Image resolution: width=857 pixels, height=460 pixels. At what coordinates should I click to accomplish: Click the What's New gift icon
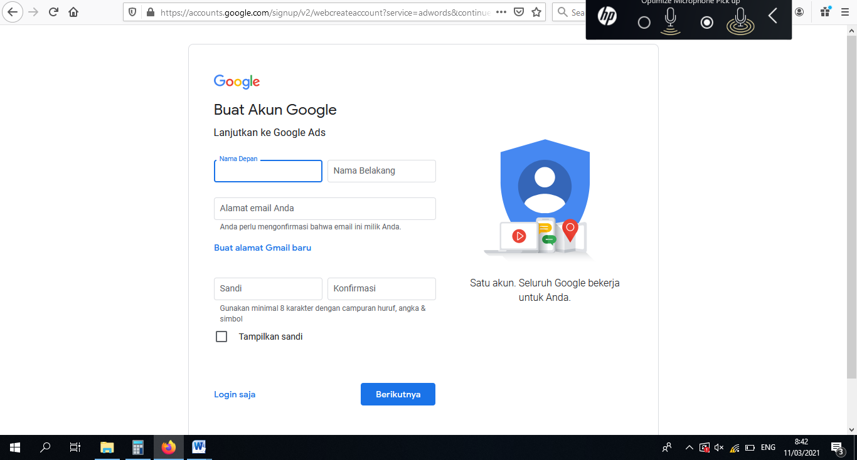tap(826, 12)
